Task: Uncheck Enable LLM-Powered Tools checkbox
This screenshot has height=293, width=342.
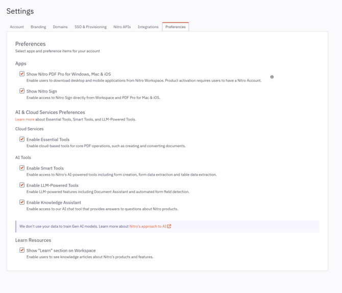Action: pos(22,185)
